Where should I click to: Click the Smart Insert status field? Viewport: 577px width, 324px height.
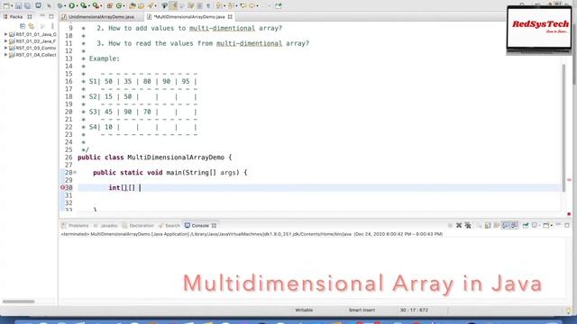click(x=362, y=310)
